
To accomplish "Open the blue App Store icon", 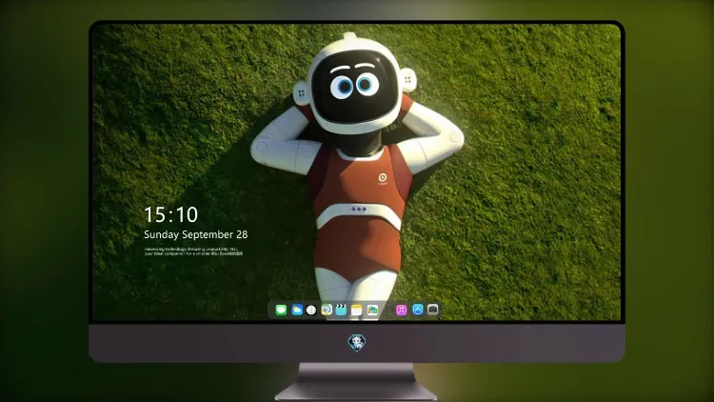I will pos(418,310).
